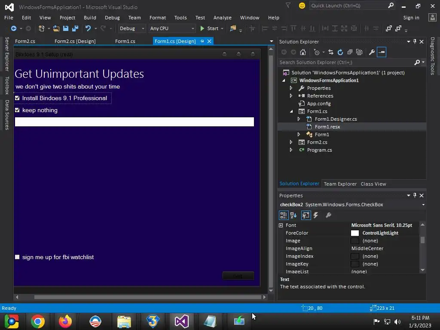Screen dimensions: 440x330
Task: Save the current file with floppy icon
Action: click(66, 28)
